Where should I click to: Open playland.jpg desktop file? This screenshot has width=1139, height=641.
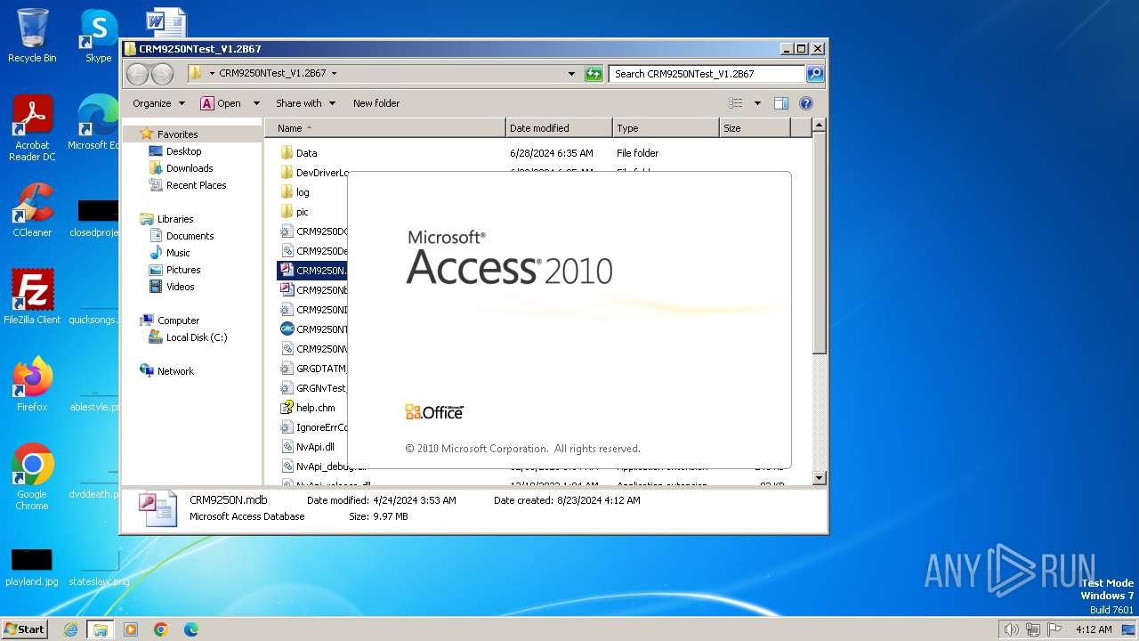pyautogui.click(x=32, y=567)
